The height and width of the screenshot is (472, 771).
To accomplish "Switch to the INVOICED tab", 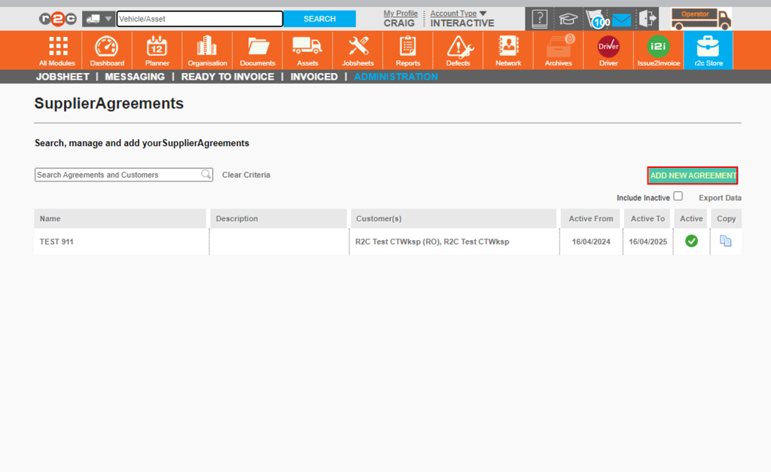I will [x=314, y=77].
